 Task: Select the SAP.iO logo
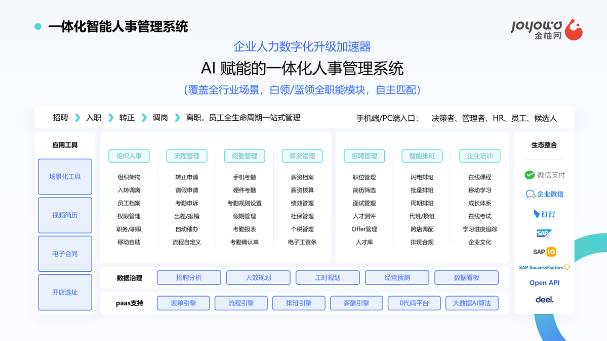click(544, 252)
